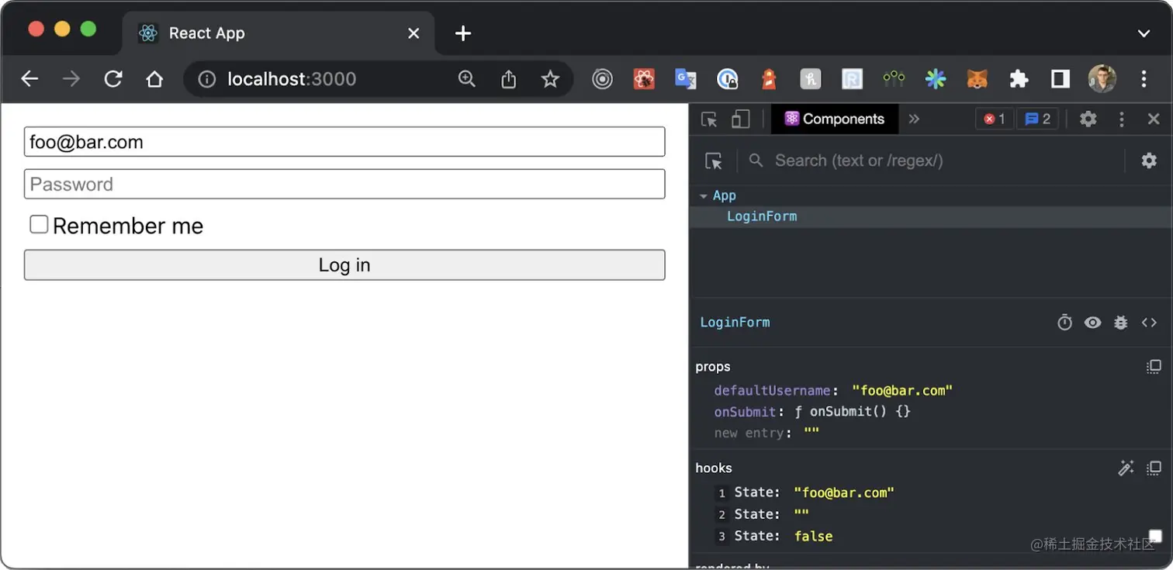Show more DevTools tabs via the double chevron
This screenshot has width=1173, height=570.
[x=914, y=119]
